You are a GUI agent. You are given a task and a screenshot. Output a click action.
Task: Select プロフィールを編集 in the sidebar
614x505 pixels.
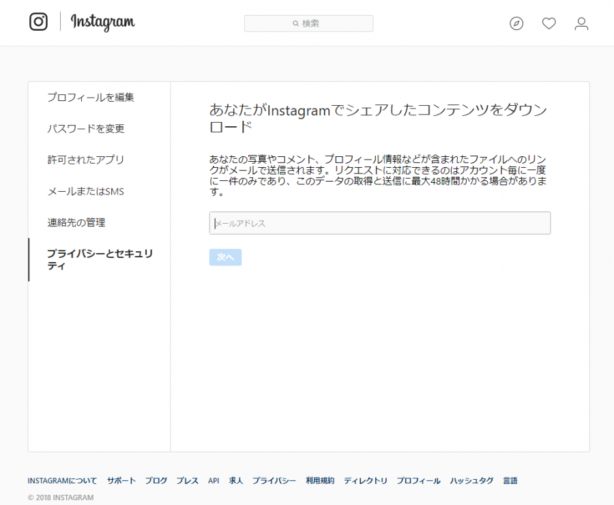(x=91, y=97)
